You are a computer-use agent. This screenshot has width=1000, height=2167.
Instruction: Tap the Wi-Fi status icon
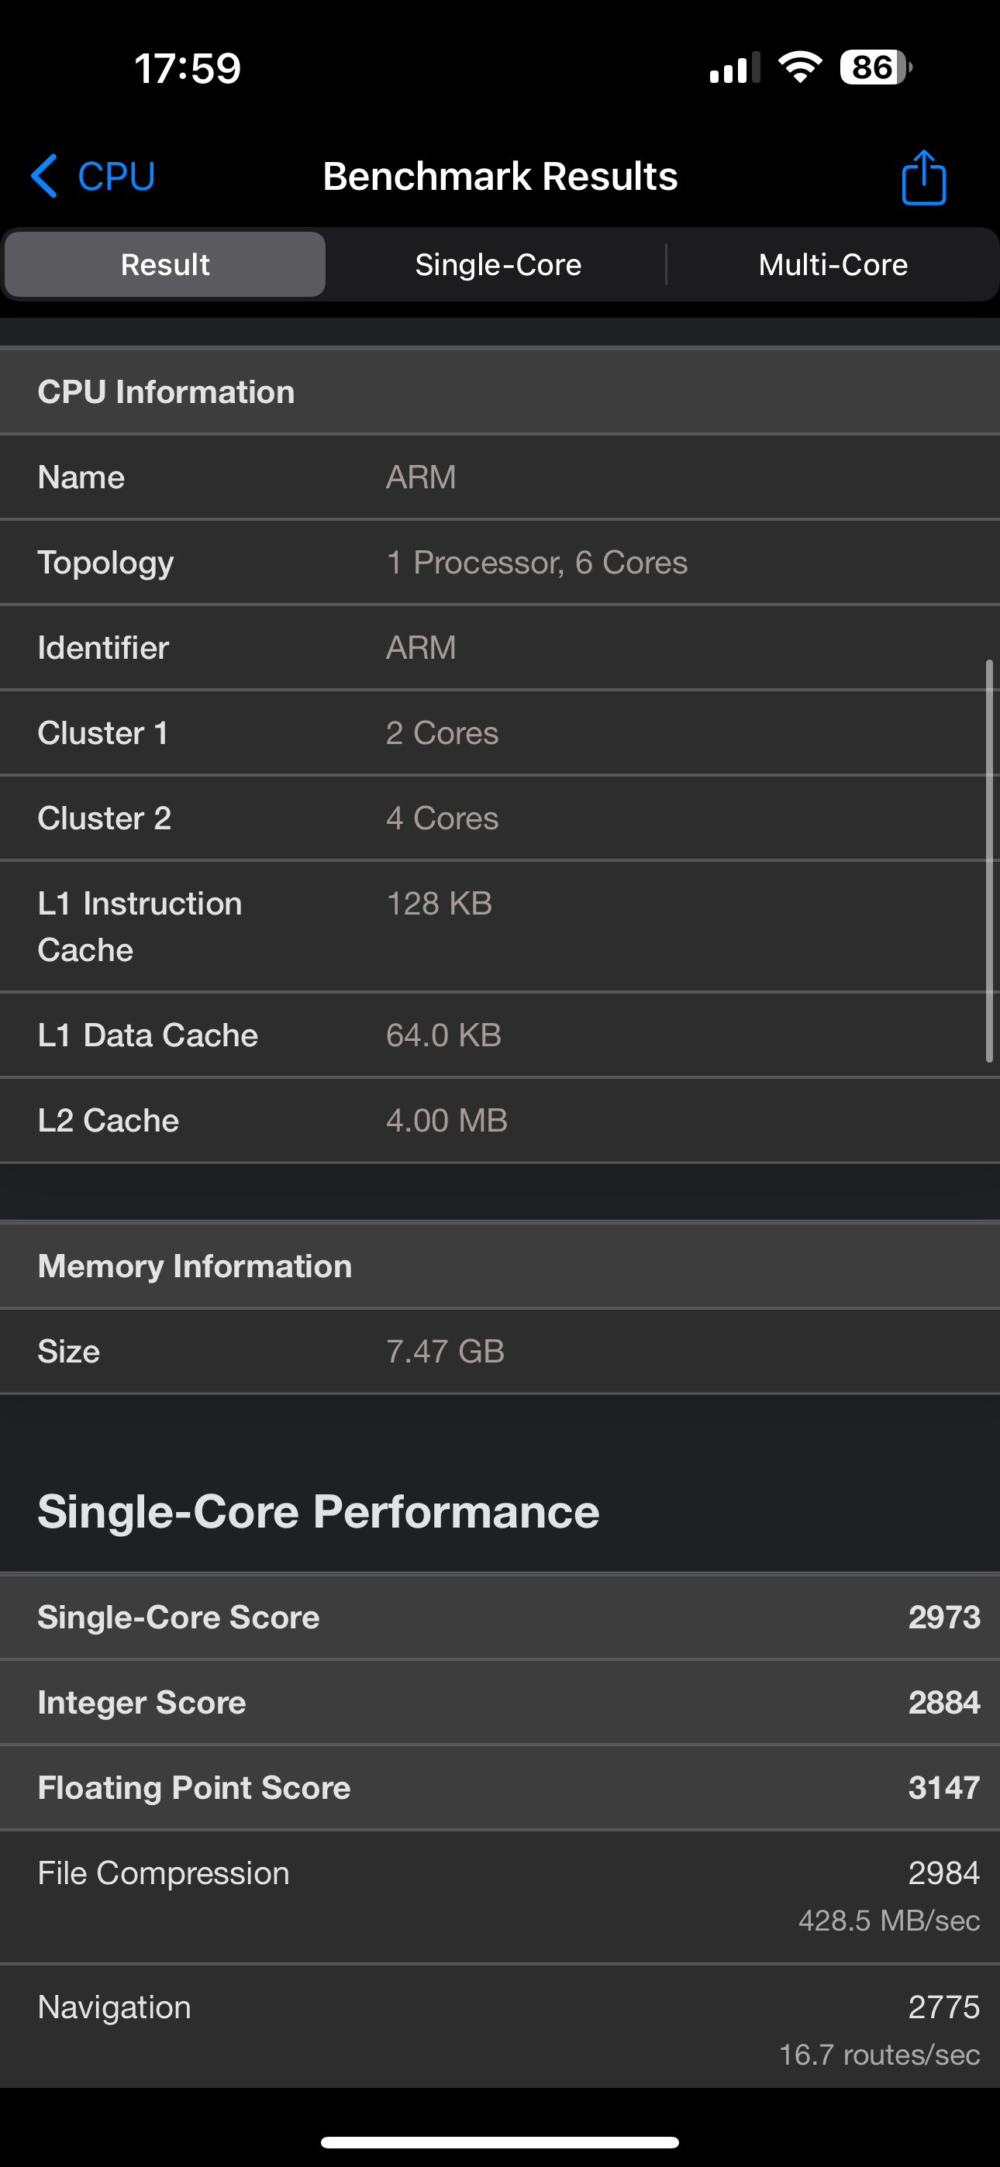[x=800, y=67]
